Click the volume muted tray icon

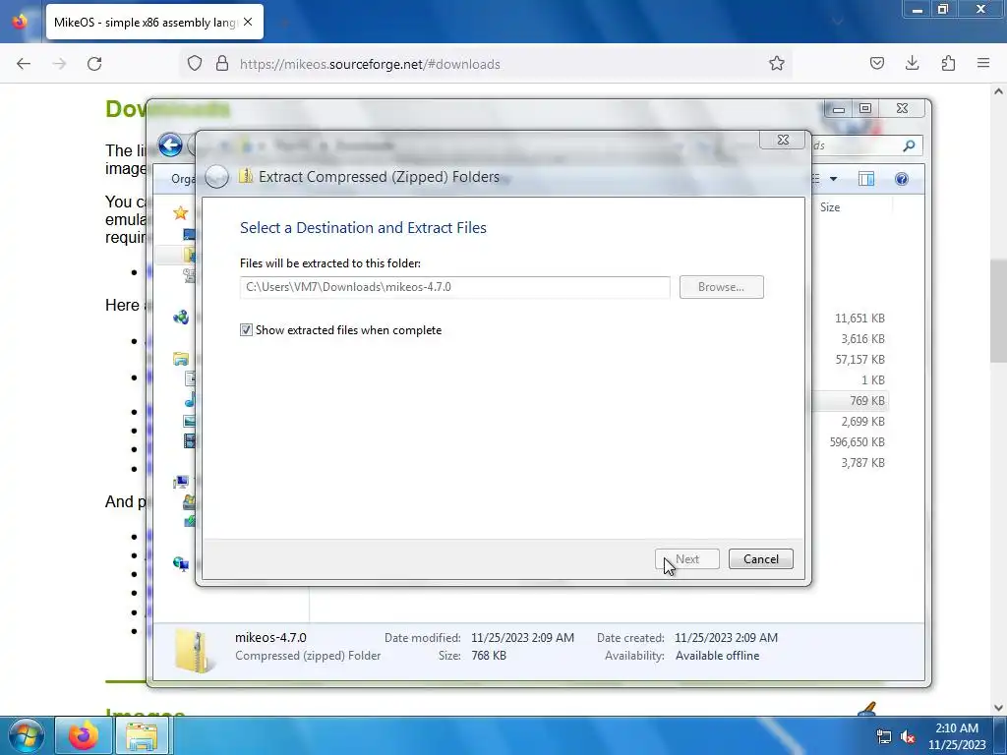tap(908, 736)
